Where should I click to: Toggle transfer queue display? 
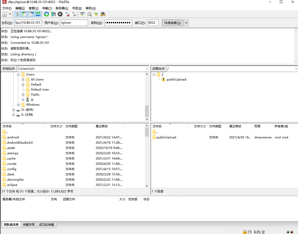coord(38,14)
